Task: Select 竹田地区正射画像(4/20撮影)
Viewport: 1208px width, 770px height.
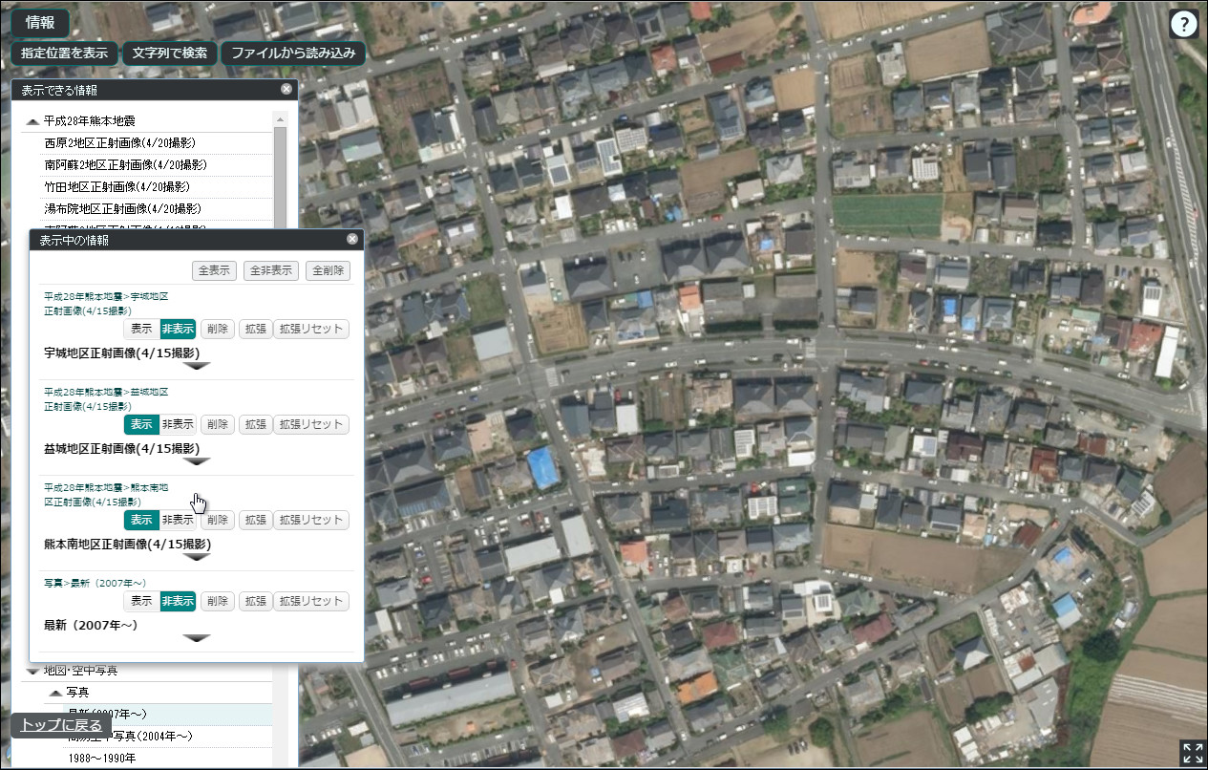Action: click(x=117, y=187)
